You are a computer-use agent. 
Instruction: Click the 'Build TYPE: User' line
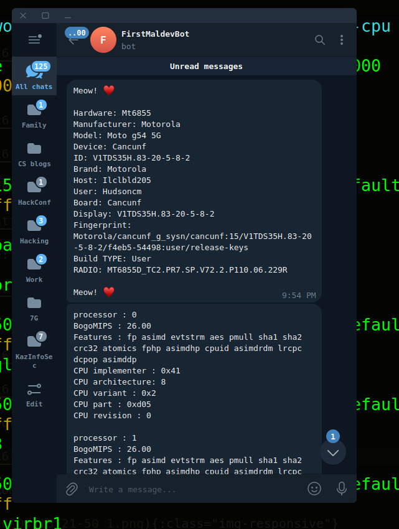click(112, 259)
